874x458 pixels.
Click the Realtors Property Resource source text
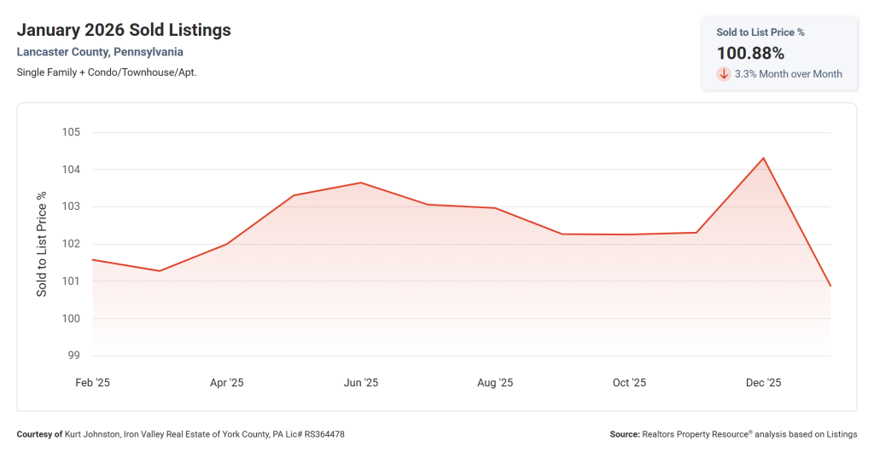(x=733, y=434)
